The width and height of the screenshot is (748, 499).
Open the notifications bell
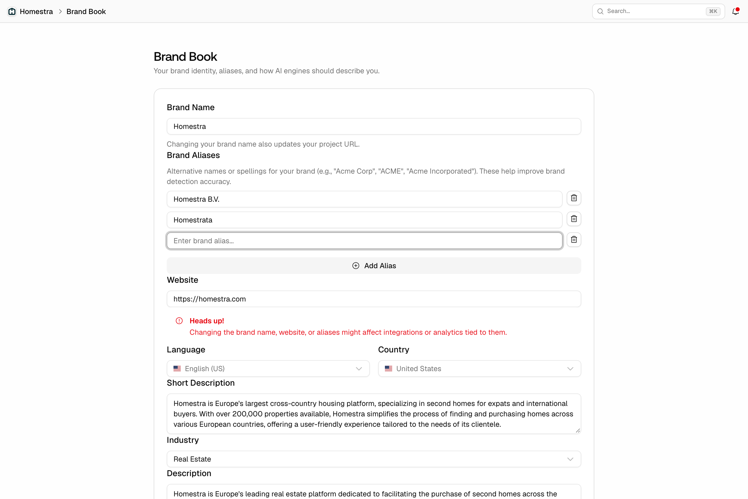click(735, 11)
